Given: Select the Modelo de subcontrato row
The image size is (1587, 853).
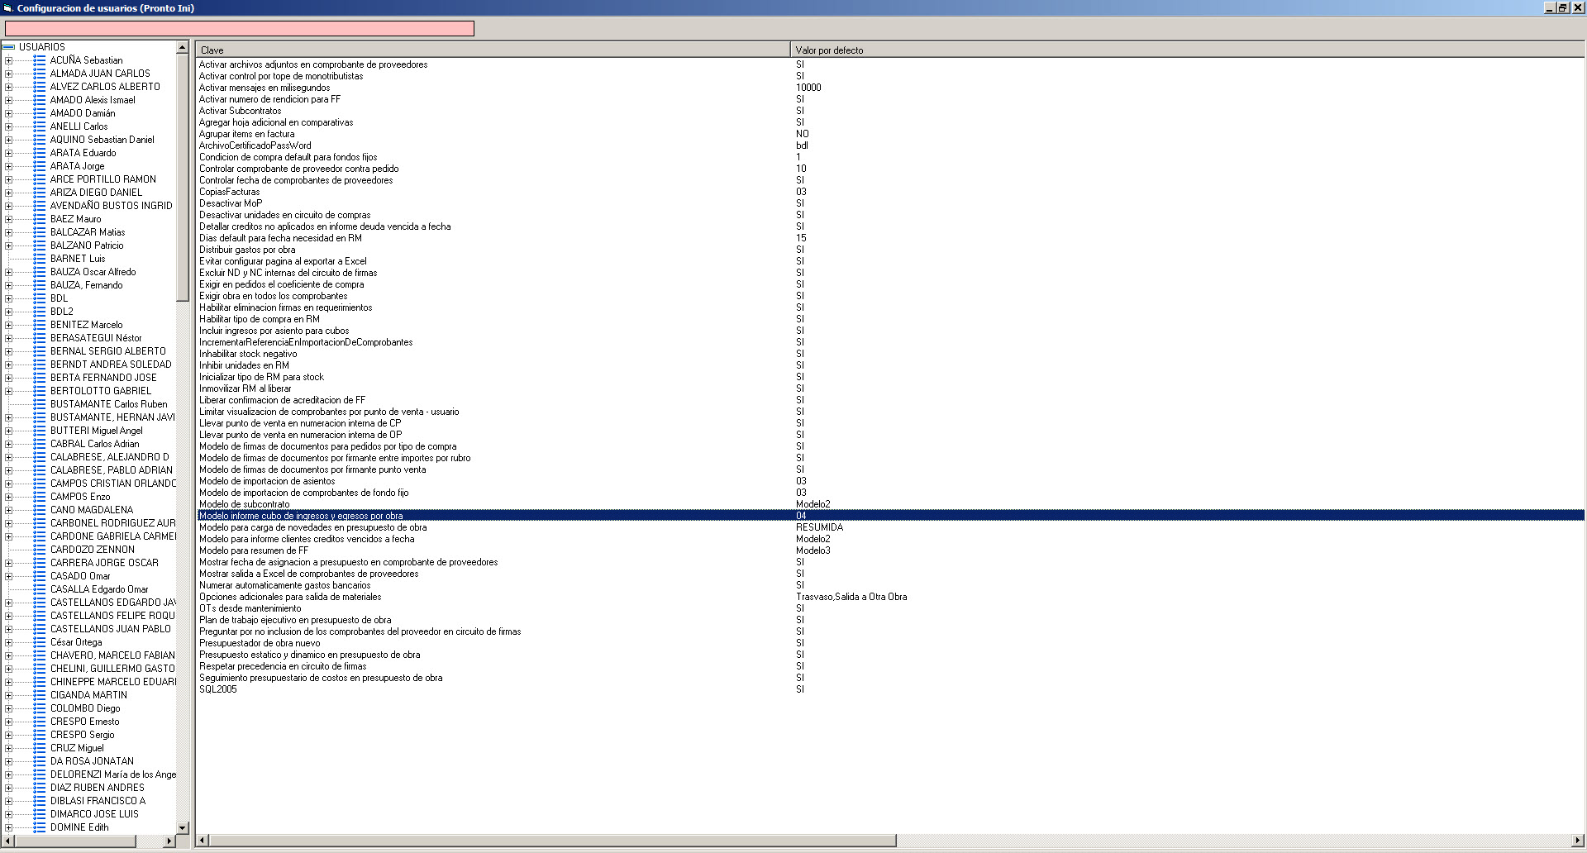Looking at the screenshot, I should coord(244,504).
